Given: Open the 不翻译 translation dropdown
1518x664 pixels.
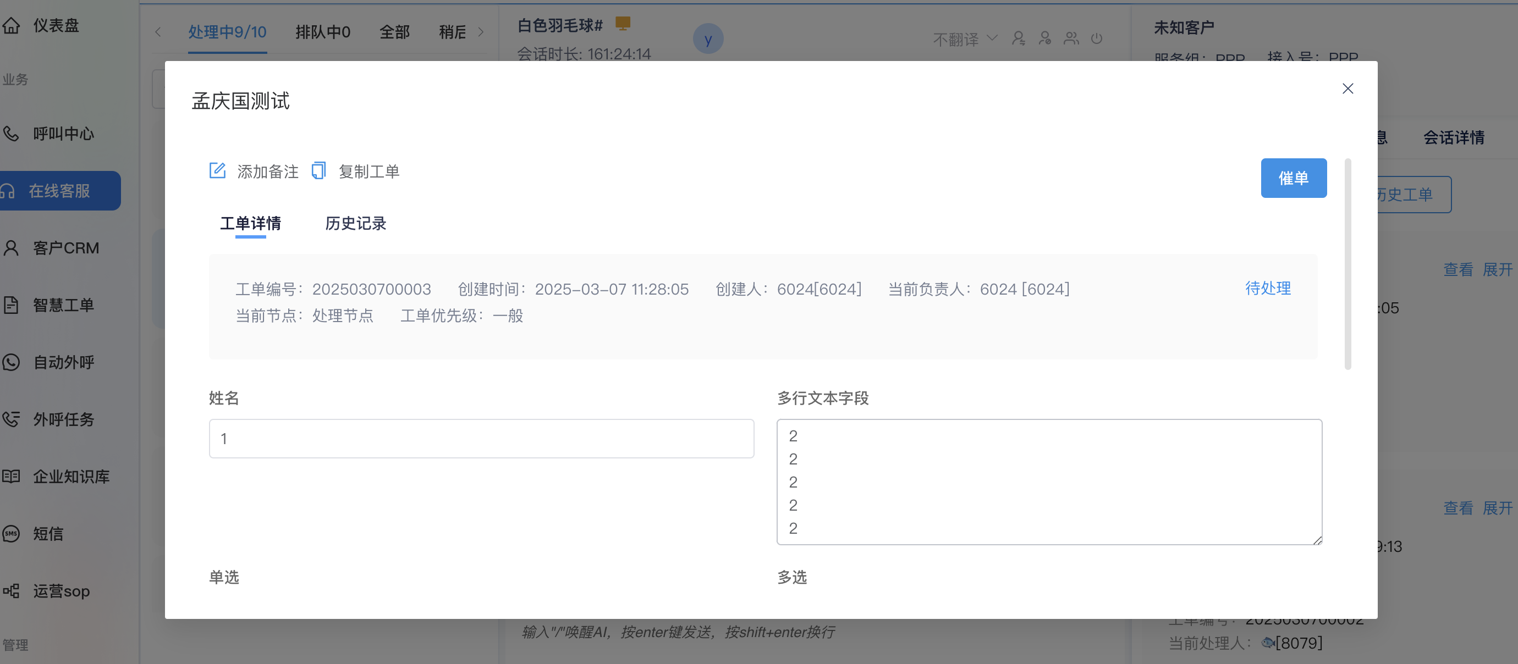Looking at the screenshot, I should (965, 39).
